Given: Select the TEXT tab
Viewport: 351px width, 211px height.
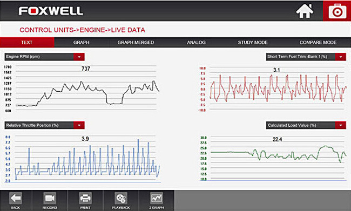Looking at the screenshot, I should 27,42.
